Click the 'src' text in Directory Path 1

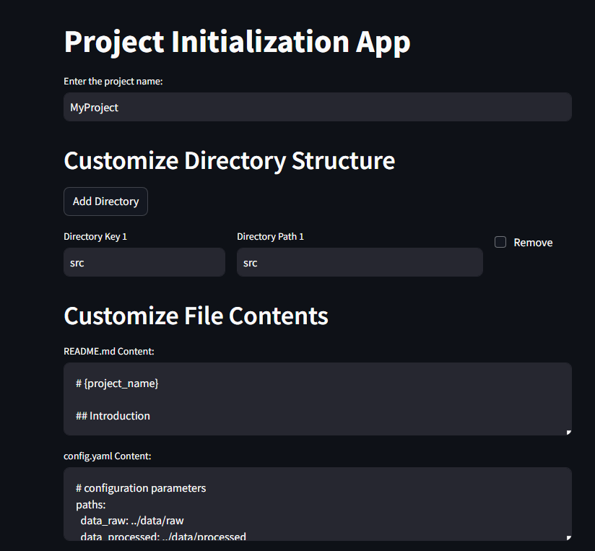coord(250,263)
